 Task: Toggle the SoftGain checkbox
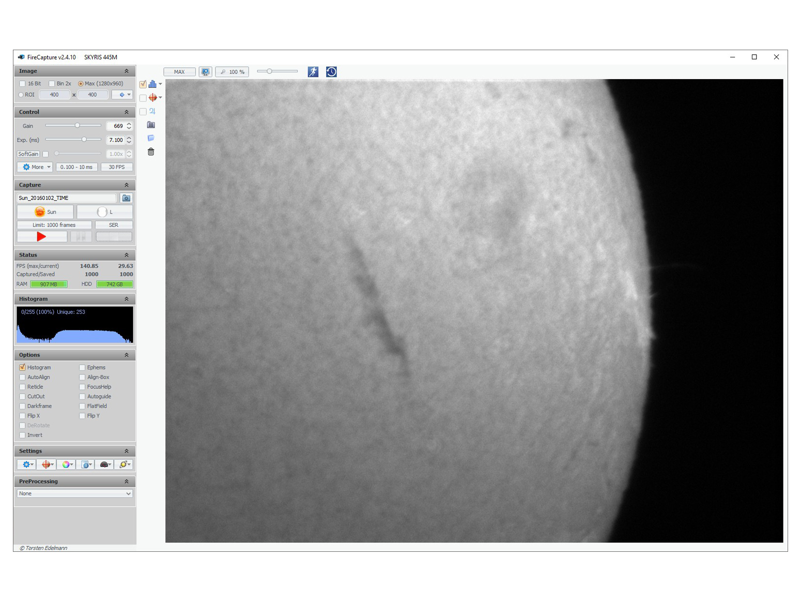[x=45, y=154]
